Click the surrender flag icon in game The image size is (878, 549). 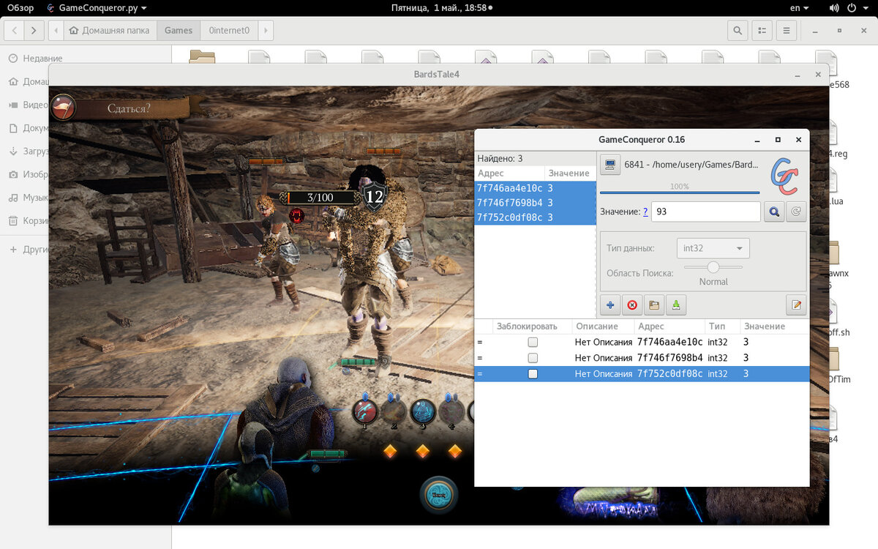[x=64, y=107]
